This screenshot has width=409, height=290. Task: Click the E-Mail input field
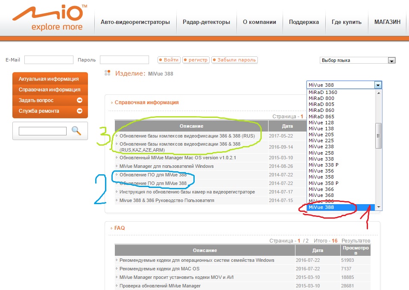49,60
